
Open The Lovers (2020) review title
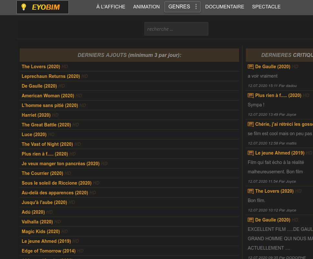(274, 191)
